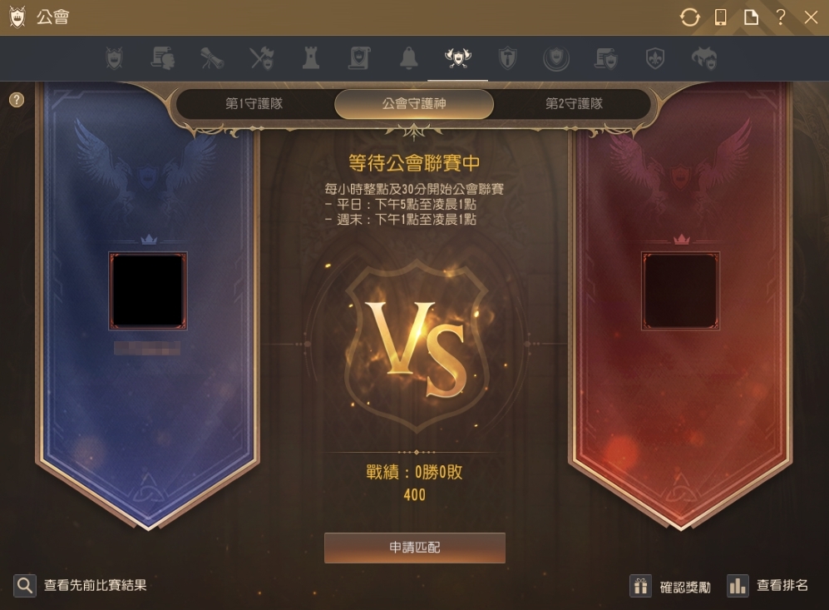Click the refresh arrows icon in title bar
The height and width of the screenshot is (610, 829).
[x=689, y=17]
